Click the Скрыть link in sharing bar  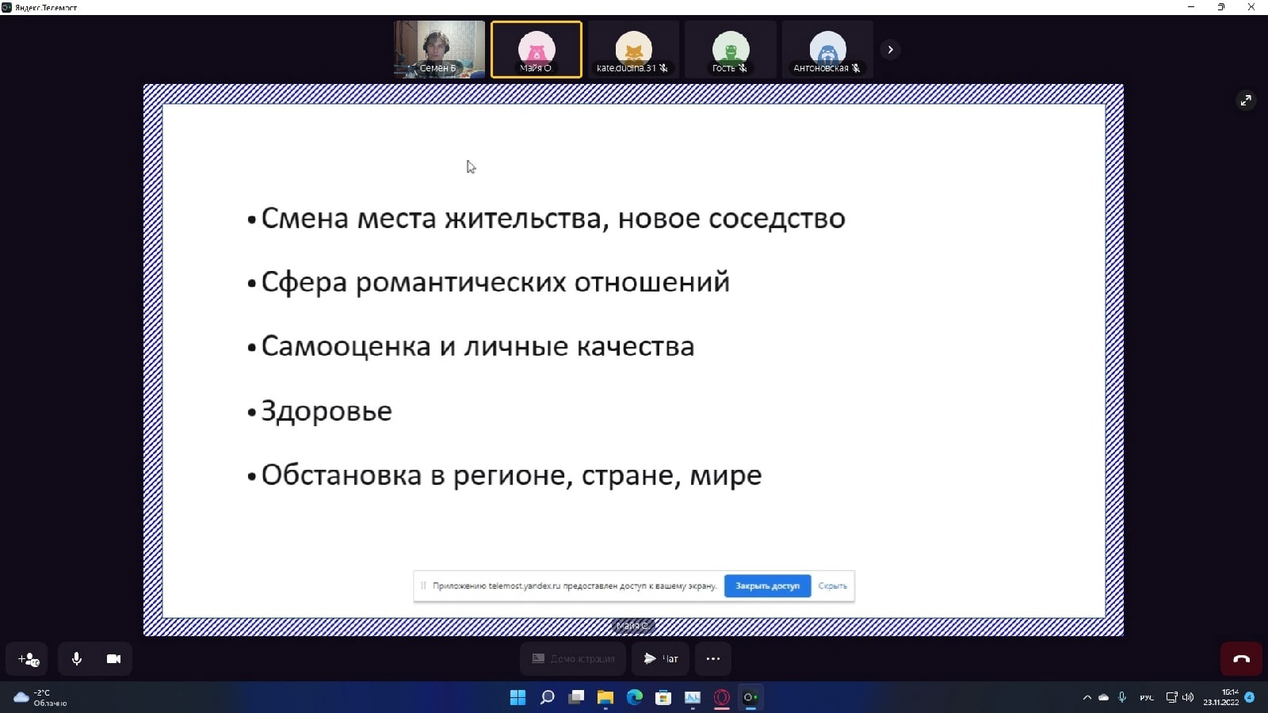[x=832, y=586]
